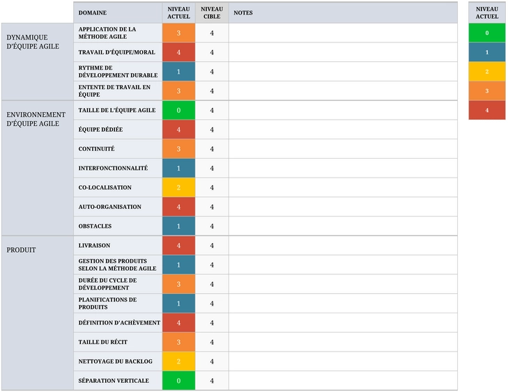
Task: Select the ENVIRONNEMENT D'ÉQUIPE AGILE category cell
Action: pyautogui.click(x=38, y=168)
